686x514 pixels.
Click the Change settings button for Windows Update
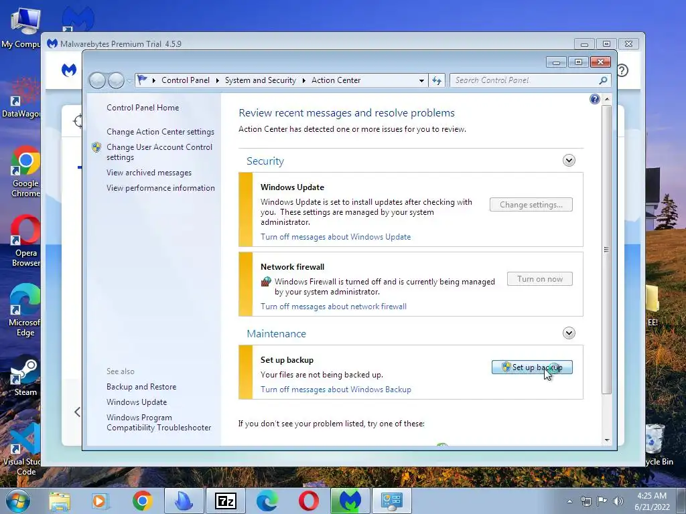pyautogui.click(x=531, y=205)
